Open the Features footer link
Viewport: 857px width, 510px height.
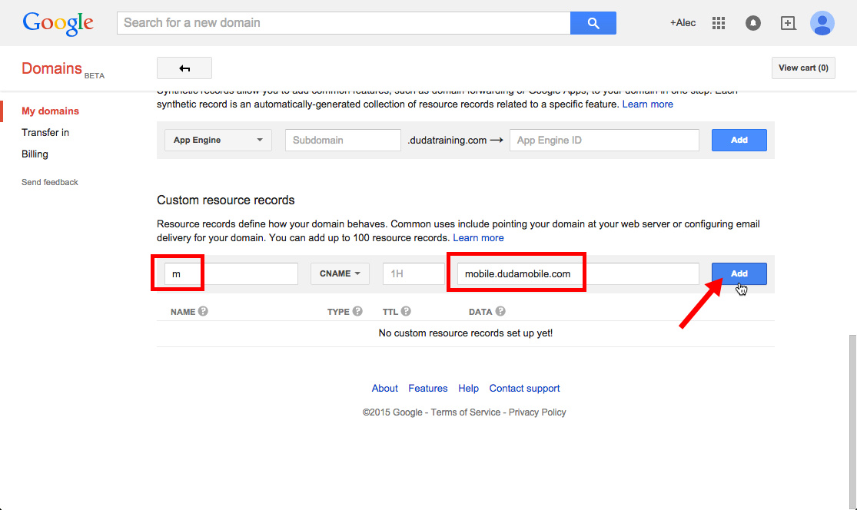[x=428, y=388]
